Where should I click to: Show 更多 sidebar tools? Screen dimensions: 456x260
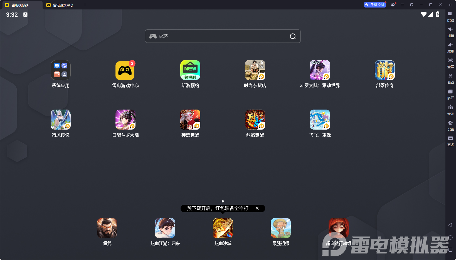(450, 141)
